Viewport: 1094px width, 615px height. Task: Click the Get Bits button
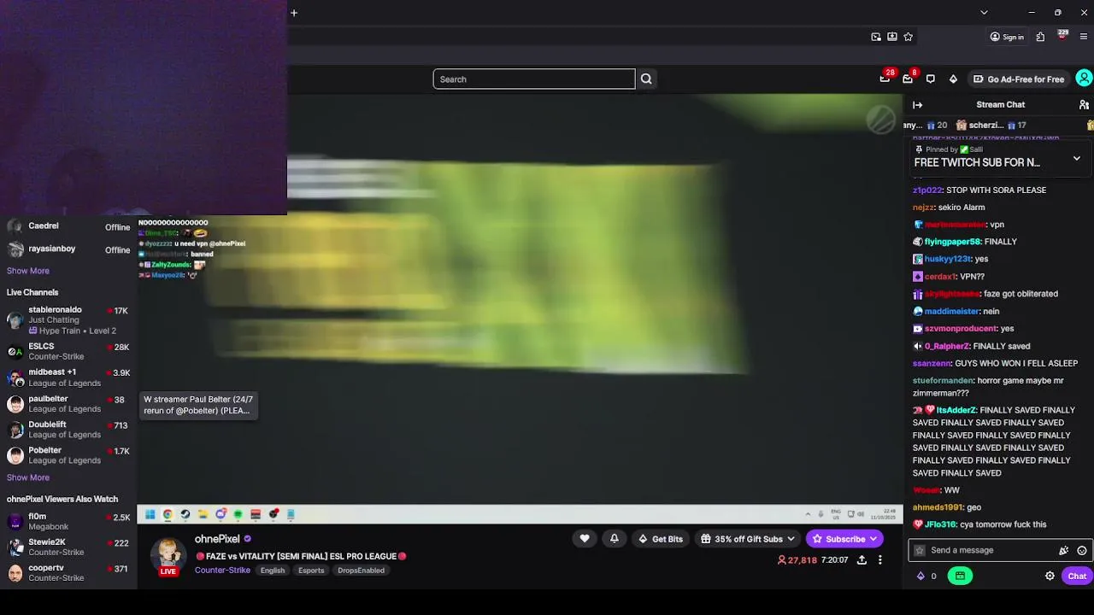pyautogui.click(x=661, y=539)
